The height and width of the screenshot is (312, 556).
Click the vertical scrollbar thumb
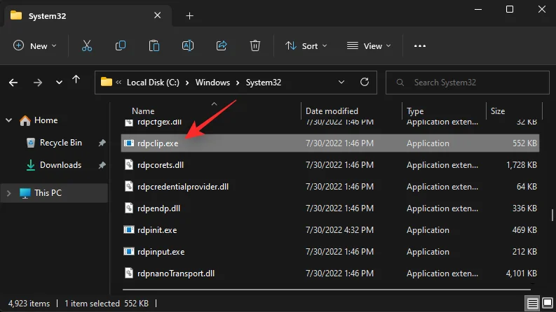click(x=552, y=215)
